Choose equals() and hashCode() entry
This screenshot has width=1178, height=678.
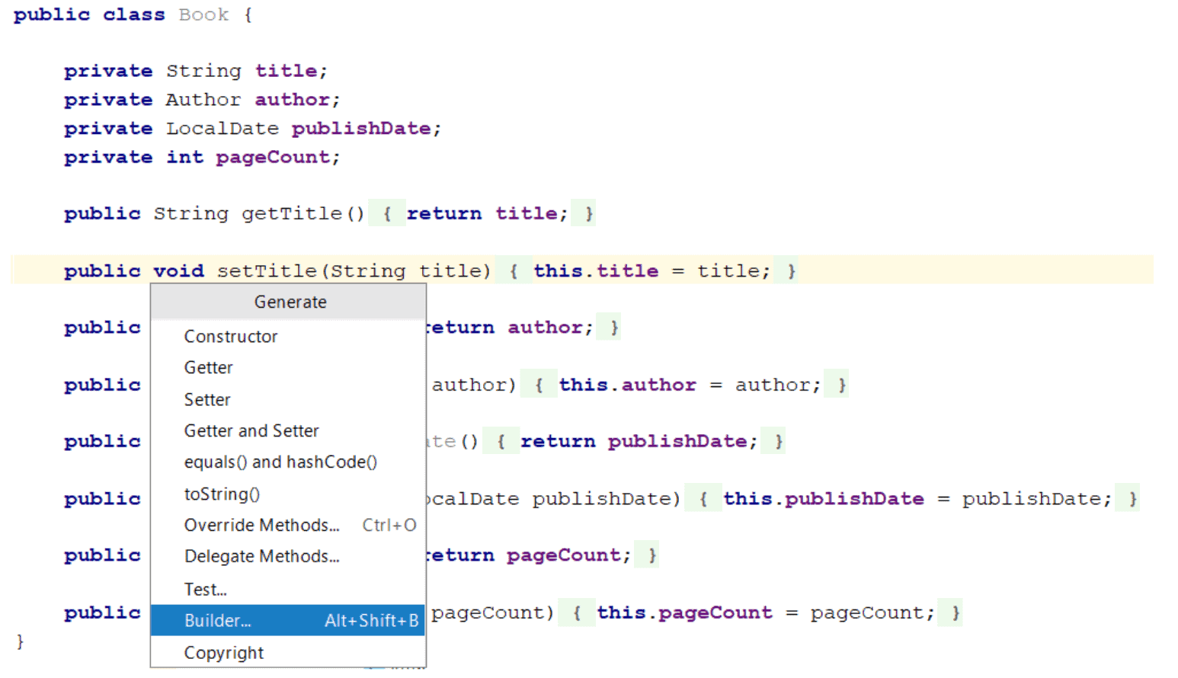pos(287,462)
